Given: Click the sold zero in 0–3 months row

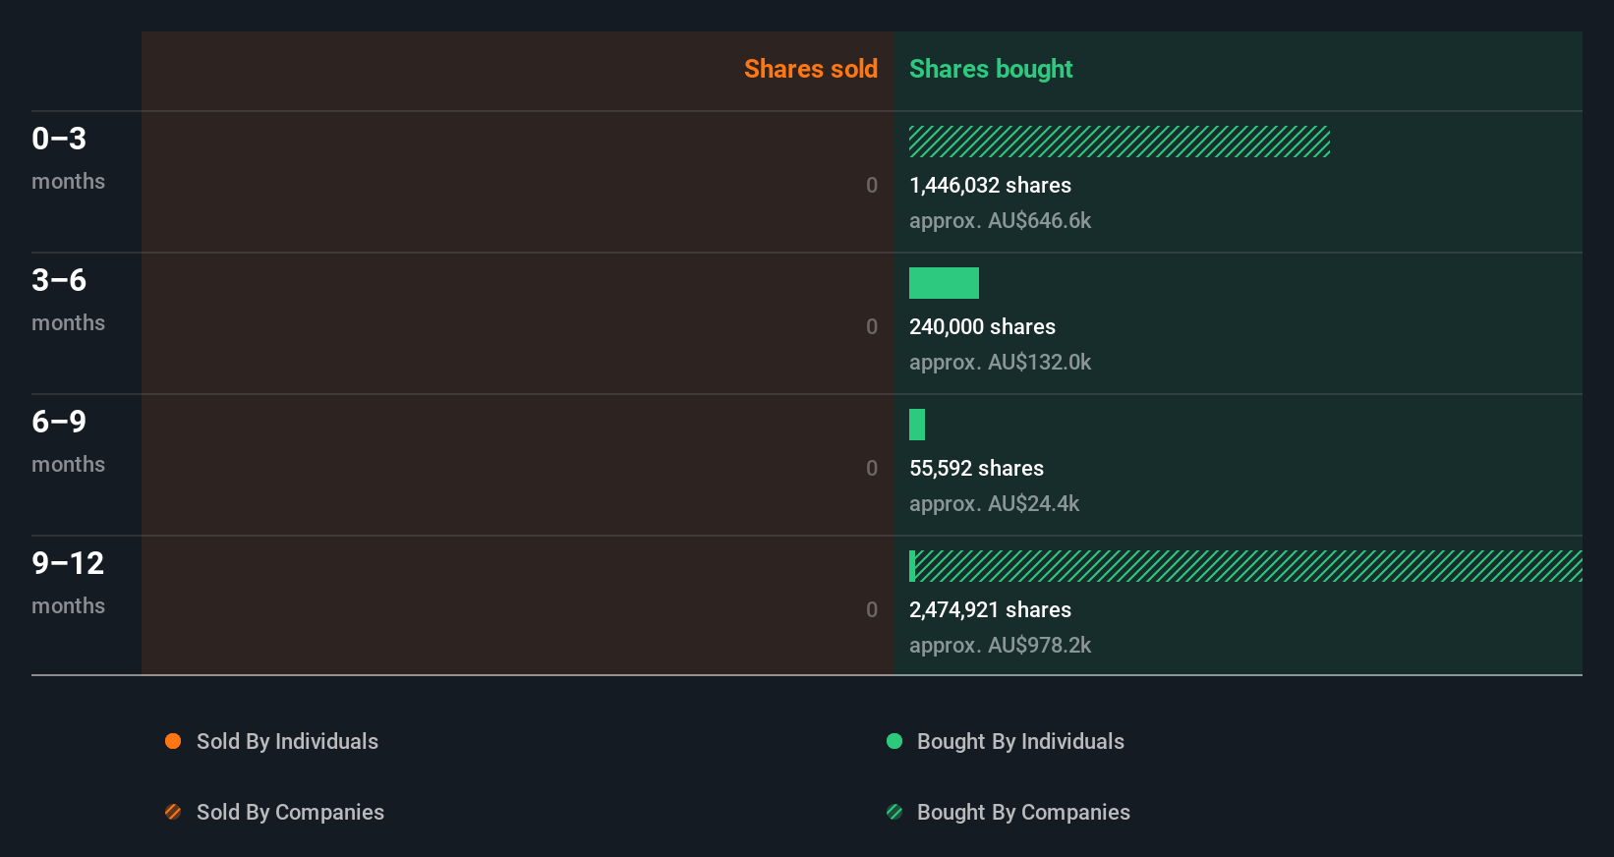Looking at the screenshot, I should tap(872, 186).
